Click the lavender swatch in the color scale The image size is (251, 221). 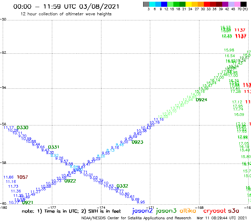pyautogui.click(x=231, y=4)
